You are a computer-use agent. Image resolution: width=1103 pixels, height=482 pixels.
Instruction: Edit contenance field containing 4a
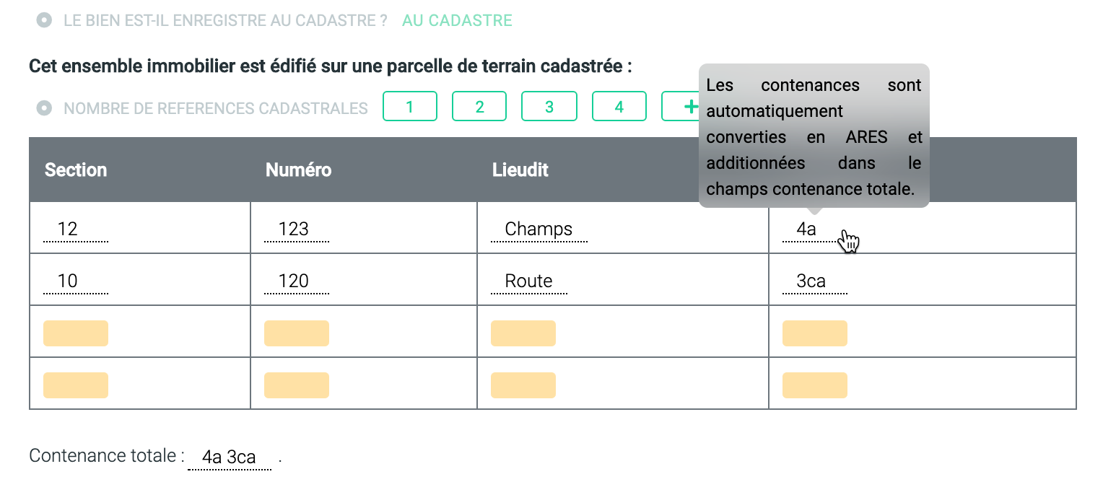(x=807, y=229)
